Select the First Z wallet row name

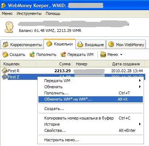tap(13, 77)
